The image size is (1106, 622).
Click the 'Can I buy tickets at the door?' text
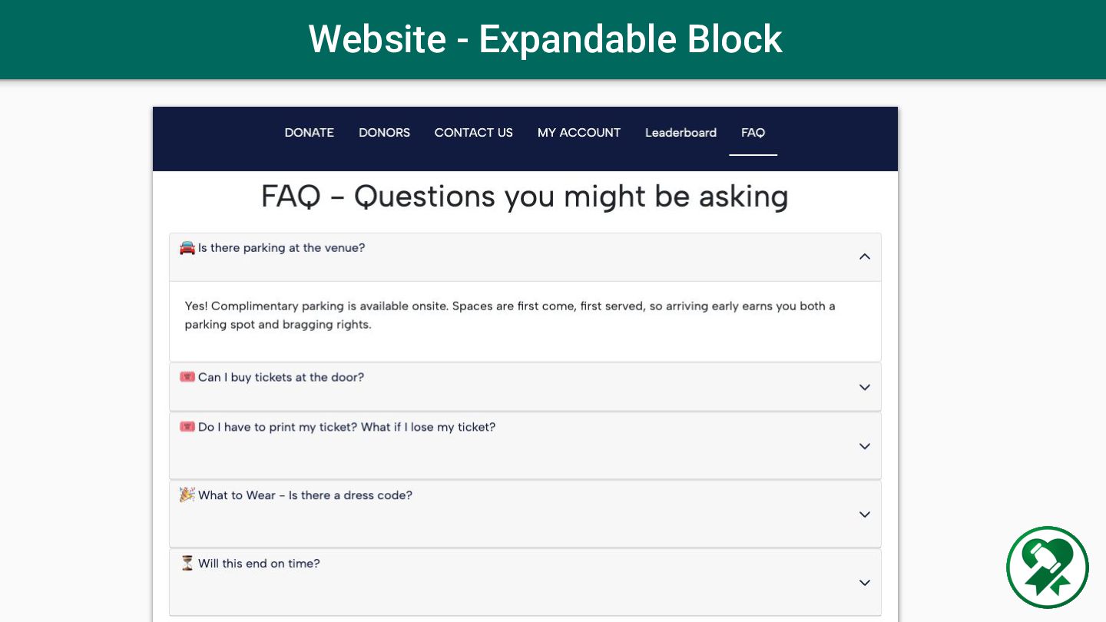click(281, 377)
